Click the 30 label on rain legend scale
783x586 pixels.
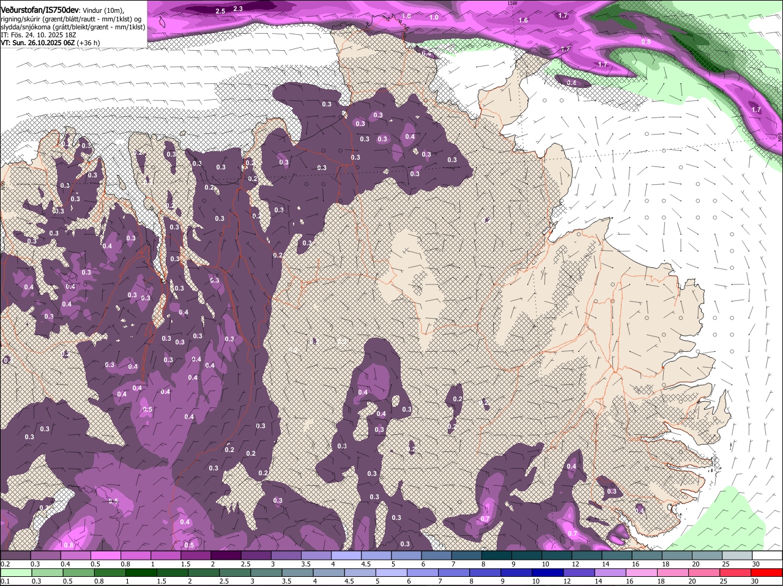[x=754, y=581]
